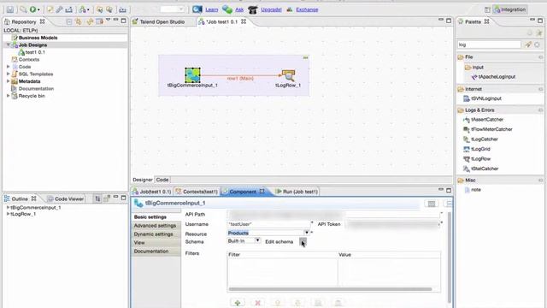547x308 pixels.
Task: Open the Contexts(test1) tab
Action: point(197,192)
